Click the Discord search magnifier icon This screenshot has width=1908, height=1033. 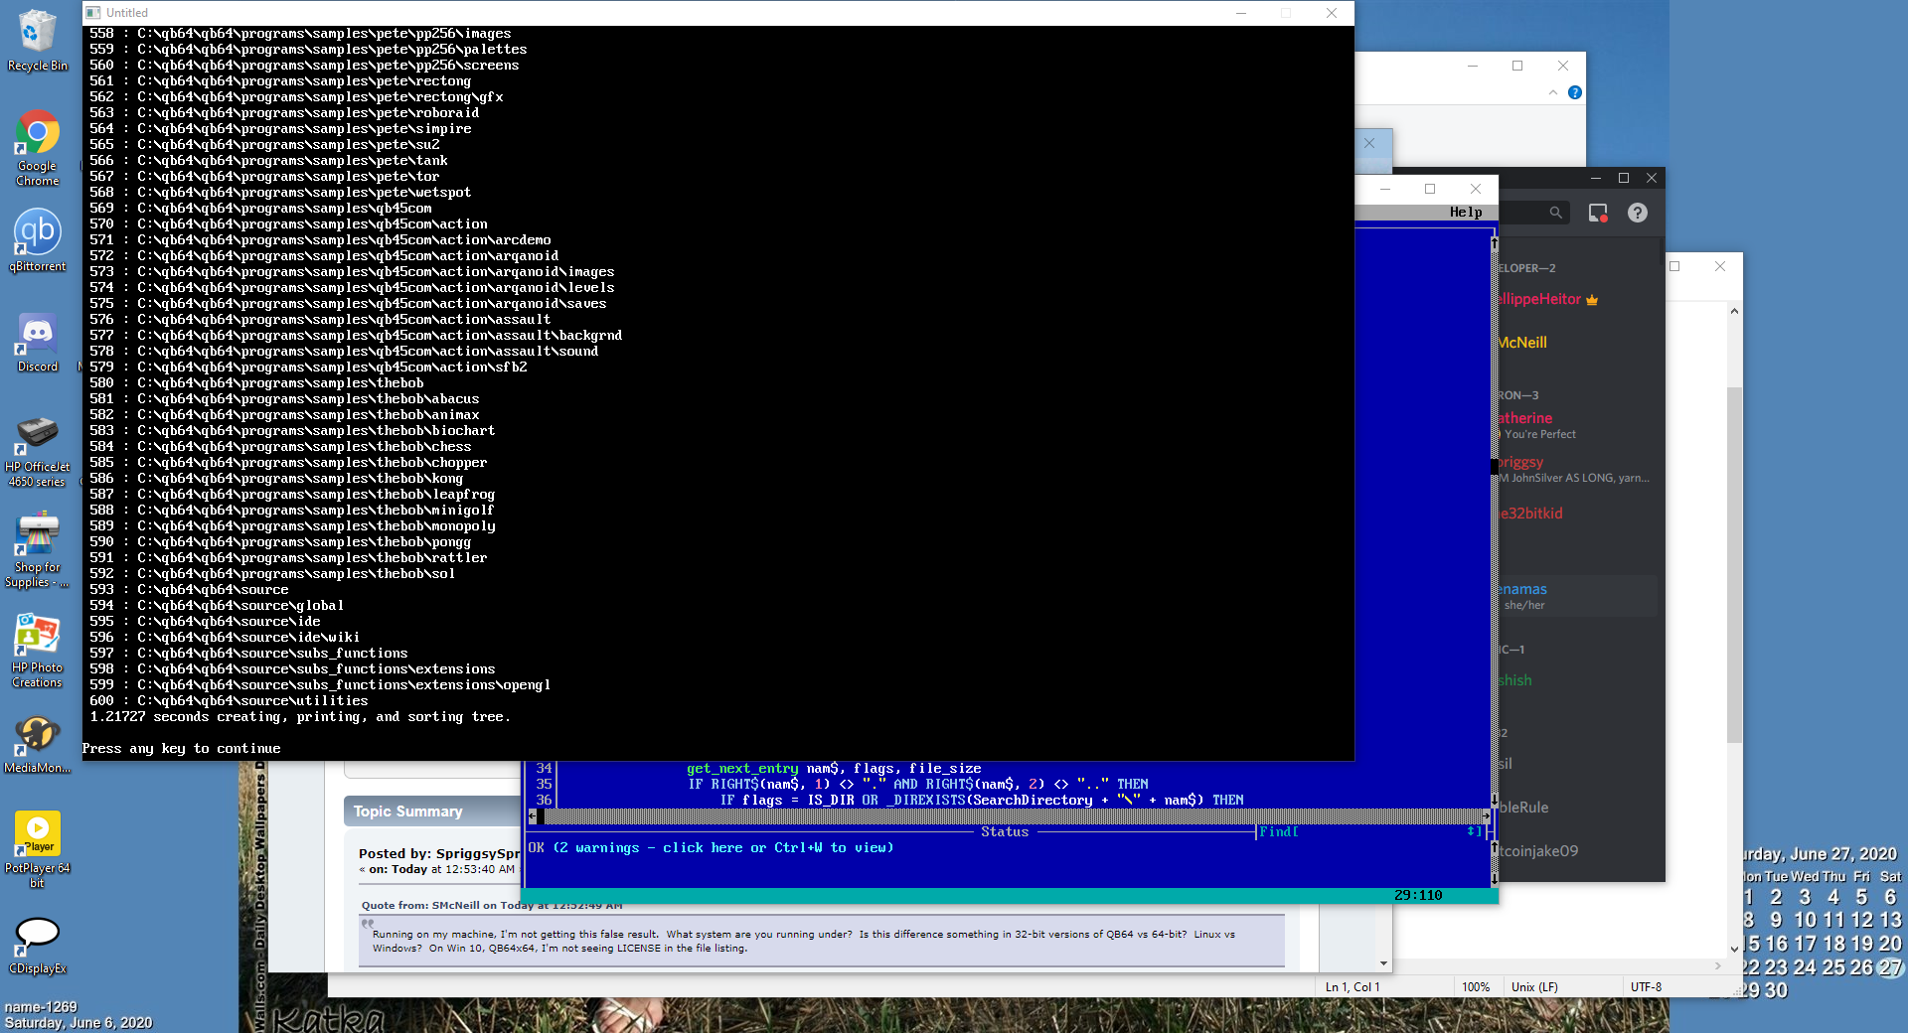(1555, 213)
